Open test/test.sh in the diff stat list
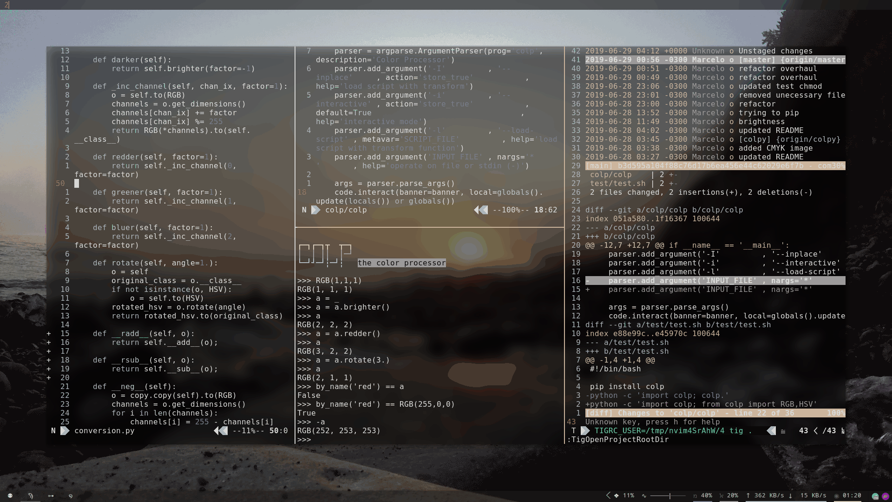Viewport: 892px width, 502px height. [x=617, y=184]
